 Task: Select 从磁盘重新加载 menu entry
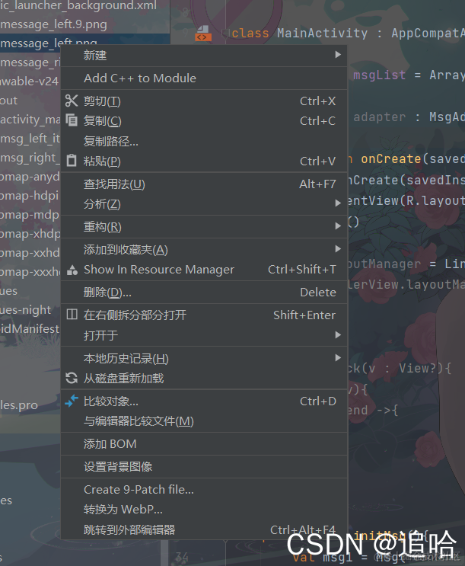tap(204, 378)
